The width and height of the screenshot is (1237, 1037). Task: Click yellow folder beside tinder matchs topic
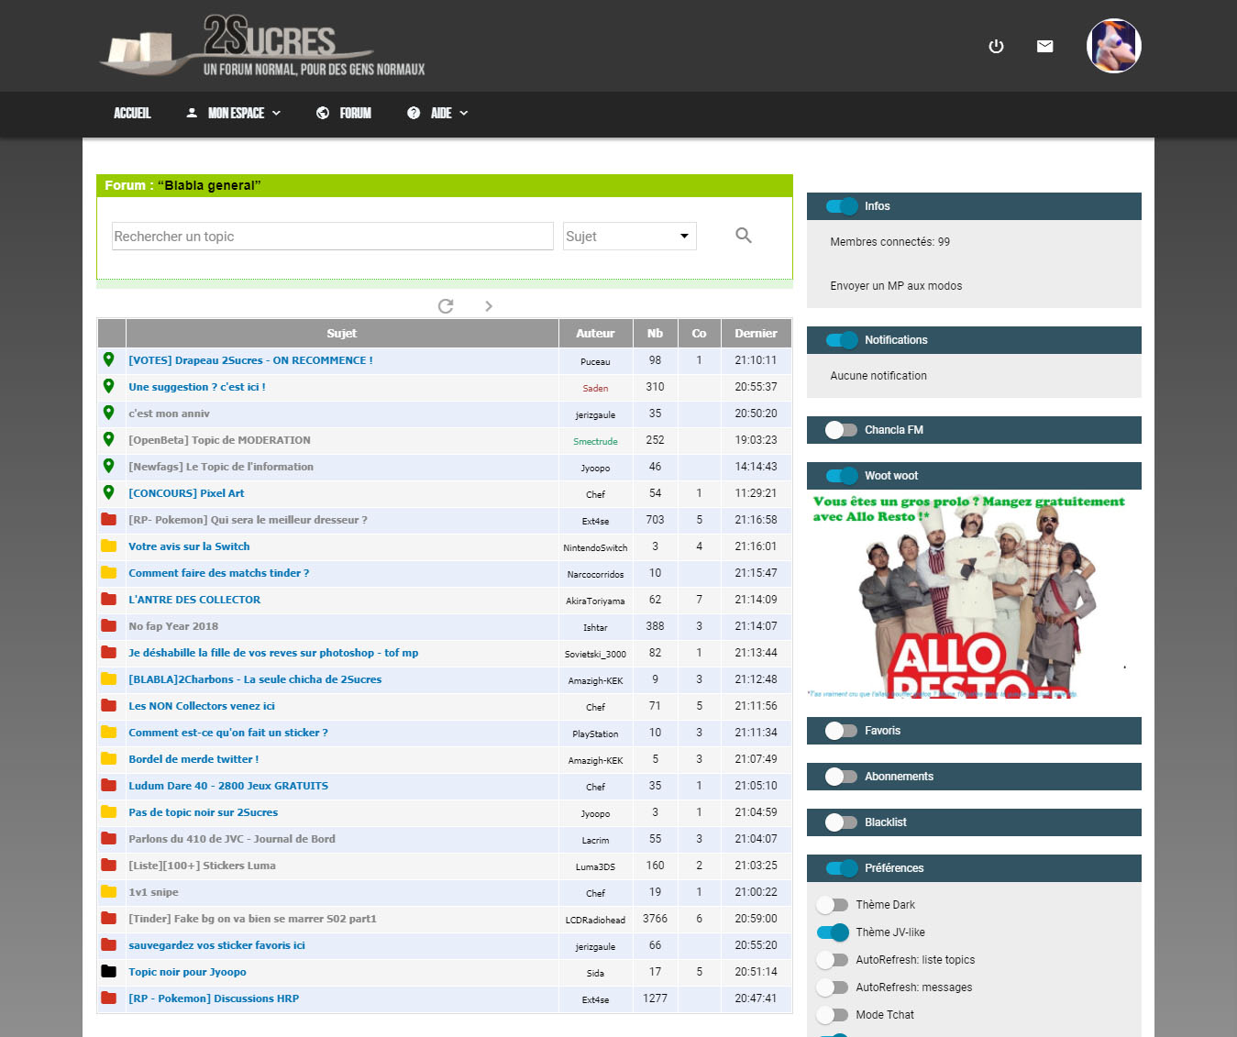(108, 572)
